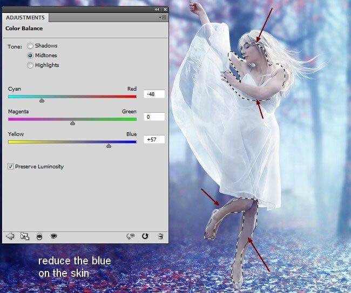Click the Yellow-Blue slider handle
351x293 pixels.
[x=109, y=146]
